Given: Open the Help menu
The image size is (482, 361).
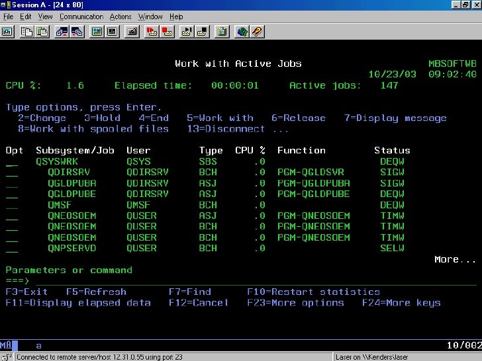Looking at the screenshot, I should click(176, 17).
